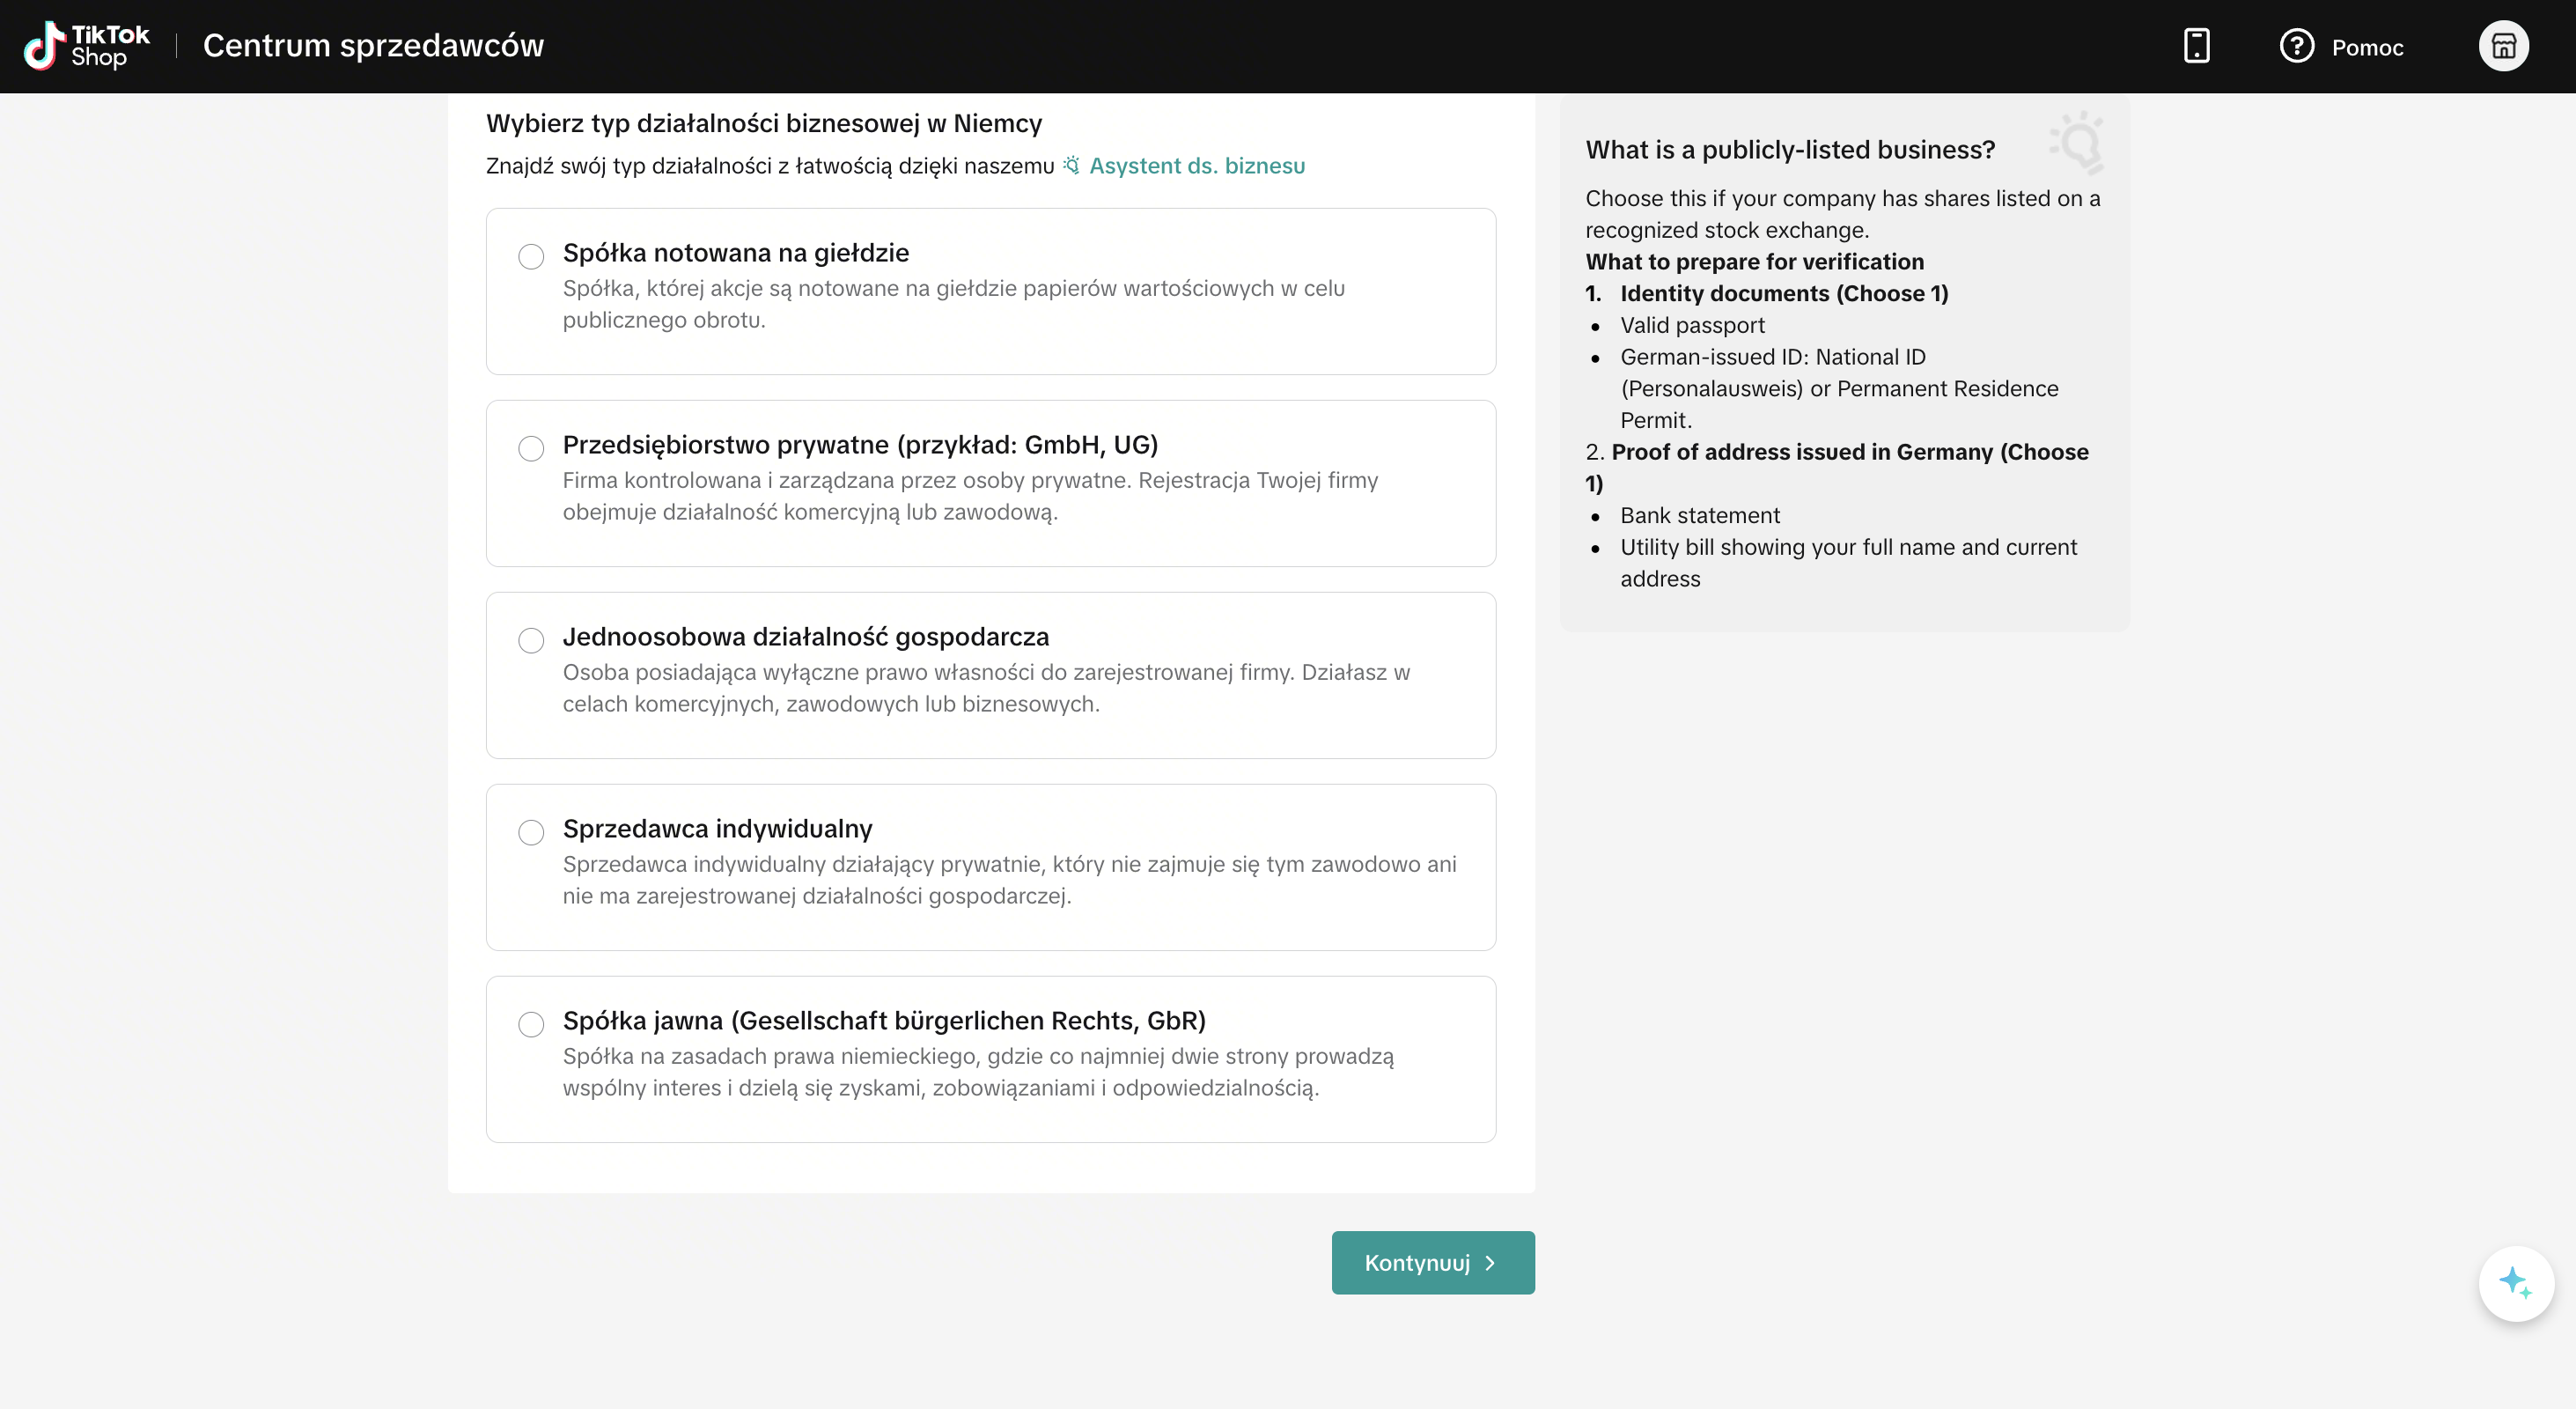The height and width of the screenshot is (1409, 2576).
Task: Click the lightbulb icon beside Asystent ds. biznesu
Action: (x=1072, y=165)
